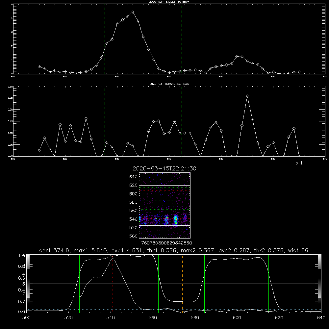The image size is (329, 329).
Task: Click the "640" y-axis label of the spectral image
Action: (x=134, y=177)
